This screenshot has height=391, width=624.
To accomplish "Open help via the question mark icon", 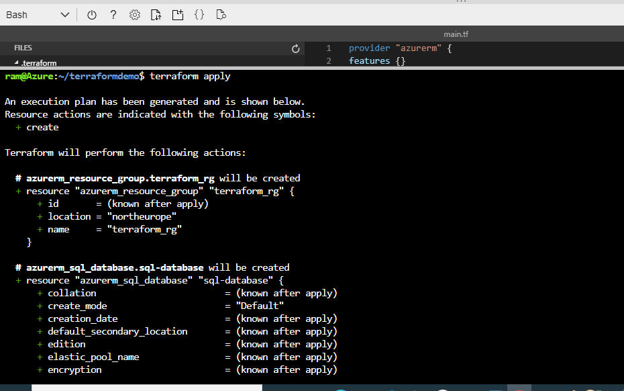I will pos(113,15).
